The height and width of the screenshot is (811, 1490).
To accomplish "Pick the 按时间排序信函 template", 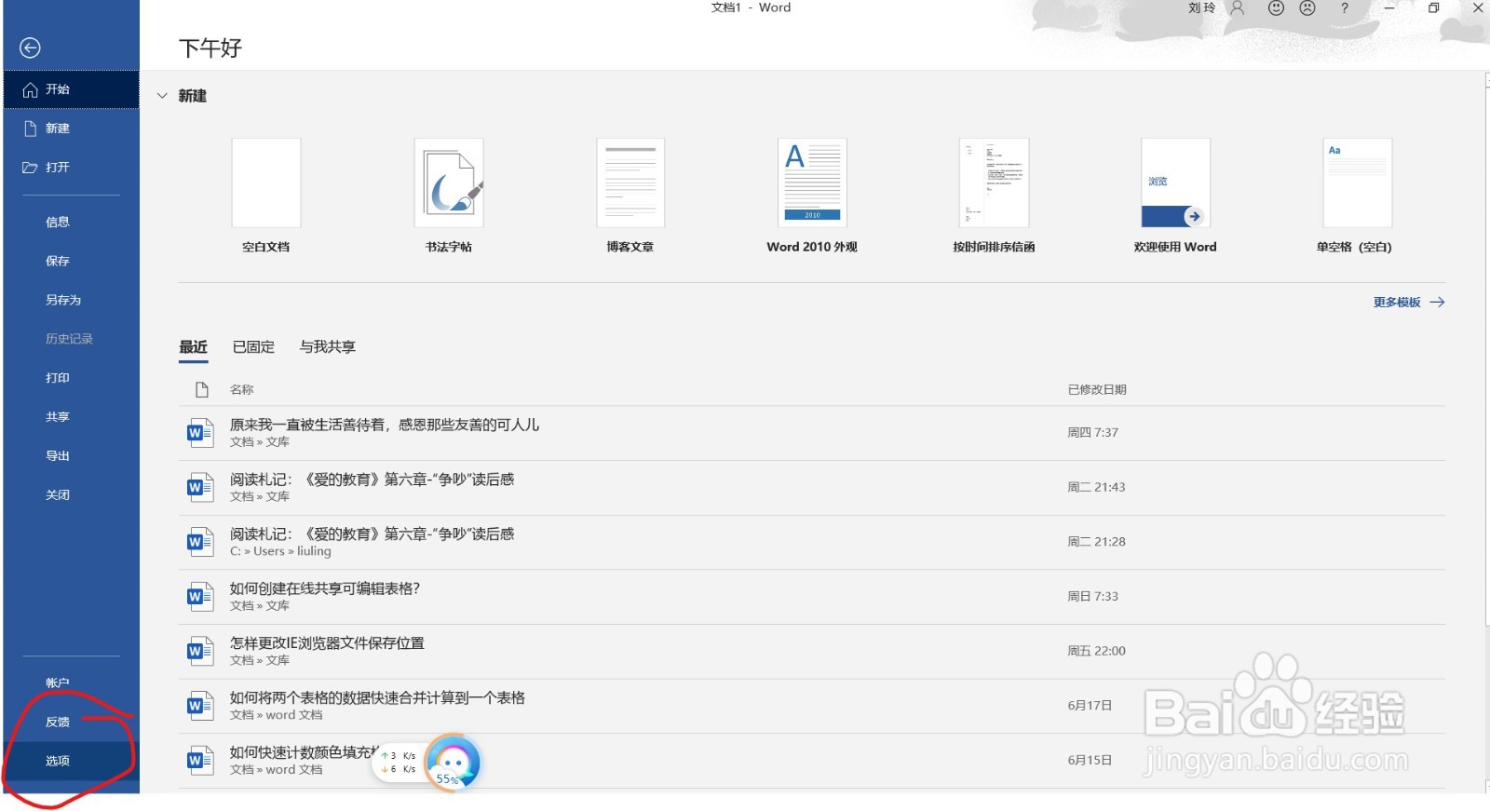I will point(994,196).
